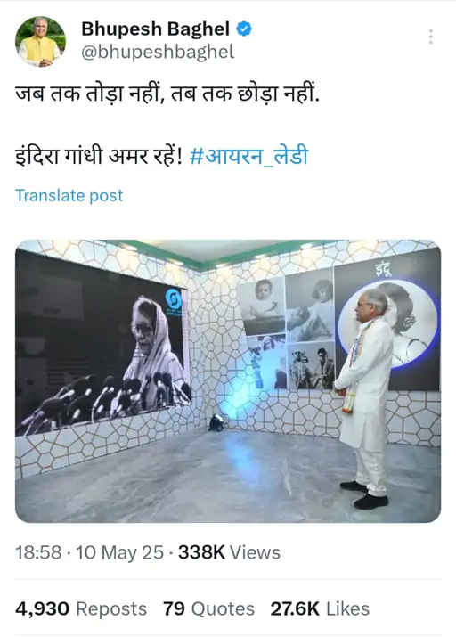Open the 27.6K Likes list
This screenshot has width=456, height=637.
[x=320, y=609]
